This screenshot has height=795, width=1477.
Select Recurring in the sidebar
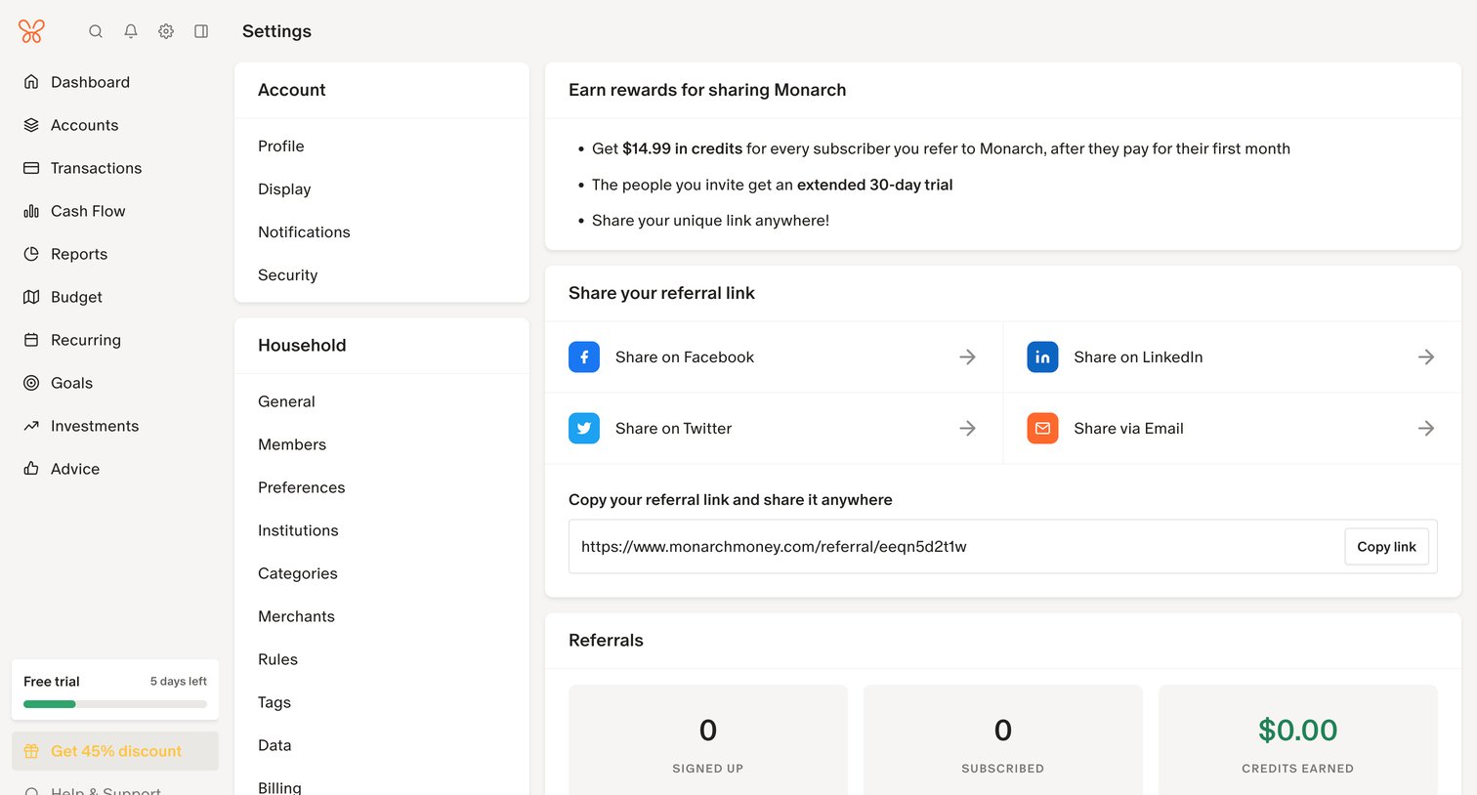point(115,340)
